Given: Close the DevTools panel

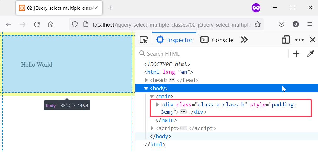Looking at the screenshot, I should point(313,40).
